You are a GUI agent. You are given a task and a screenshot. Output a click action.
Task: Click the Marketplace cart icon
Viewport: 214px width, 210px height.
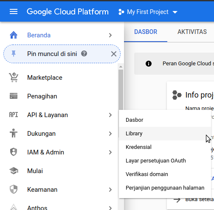coord(14,77)
